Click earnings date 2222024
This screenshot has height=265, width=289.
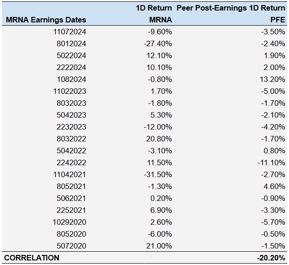[71, 67]
